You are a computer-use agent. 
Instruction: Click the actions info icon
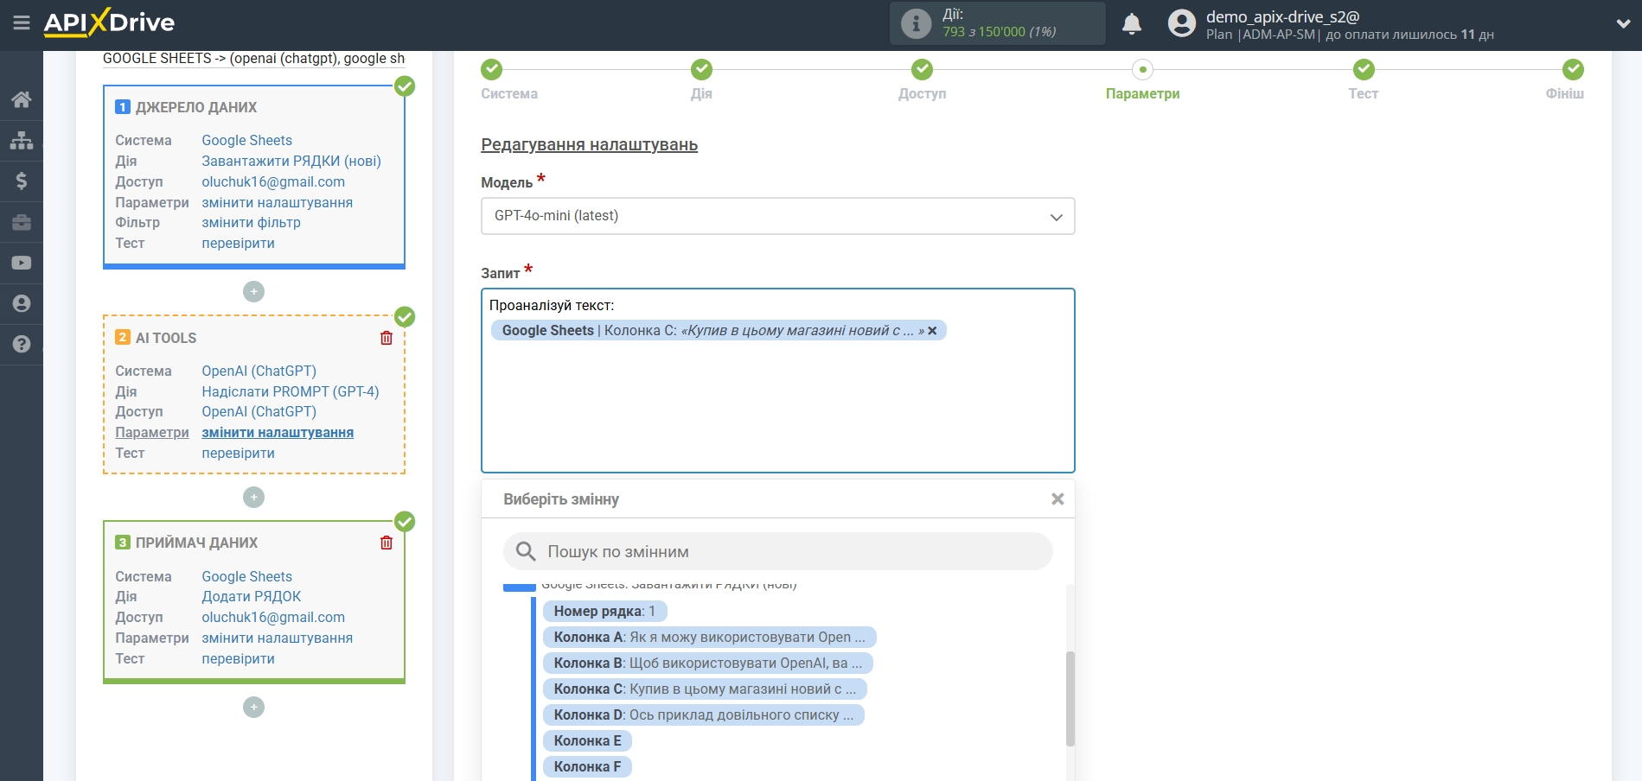point(917,23)
